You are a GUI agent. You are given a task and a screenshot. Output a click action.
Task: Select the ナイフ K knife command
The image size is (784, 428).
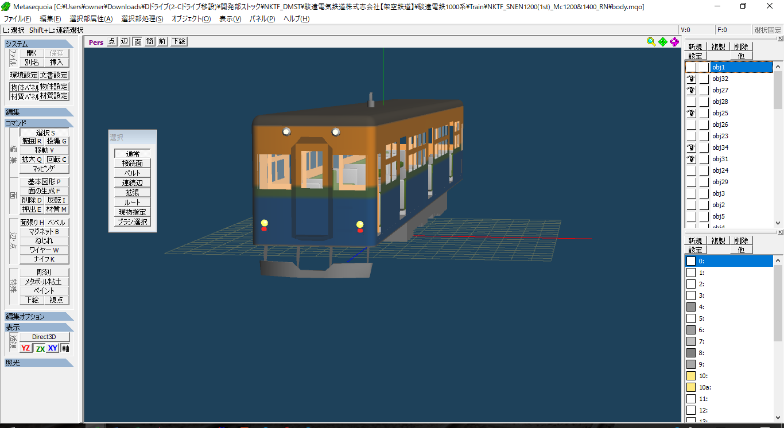click(x=45, y=259)
